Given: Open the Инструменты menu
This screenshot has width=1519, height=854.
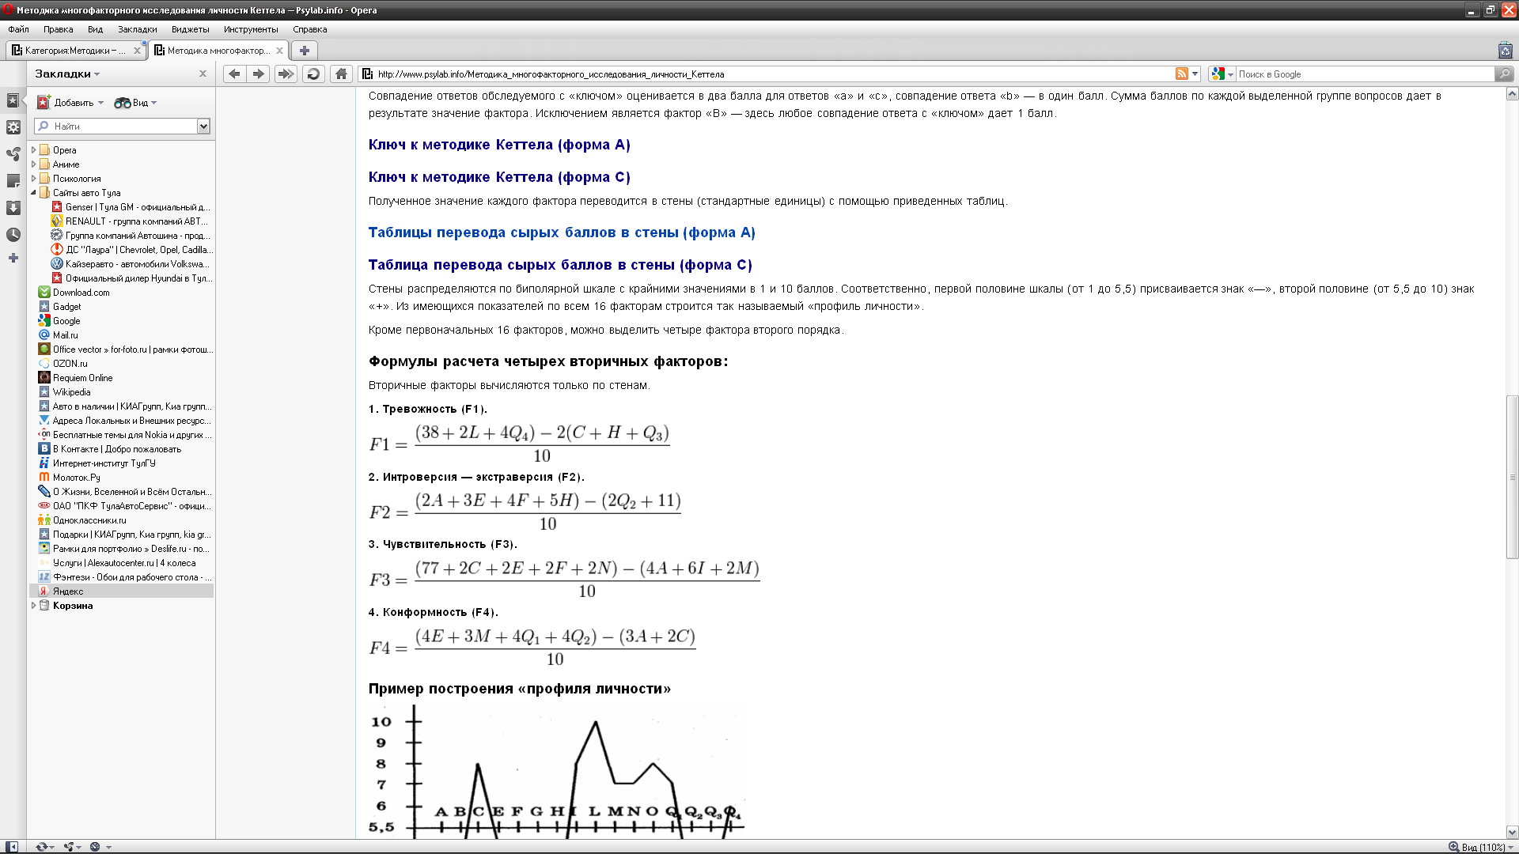Looking at the screenshot, I should click(x=251, y=29).
